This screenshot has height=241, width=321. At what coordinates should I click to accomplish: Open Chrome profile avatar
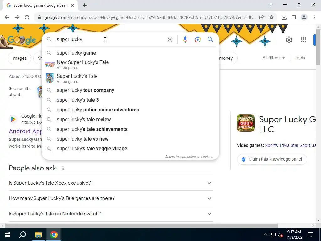(x=304, y=18)
